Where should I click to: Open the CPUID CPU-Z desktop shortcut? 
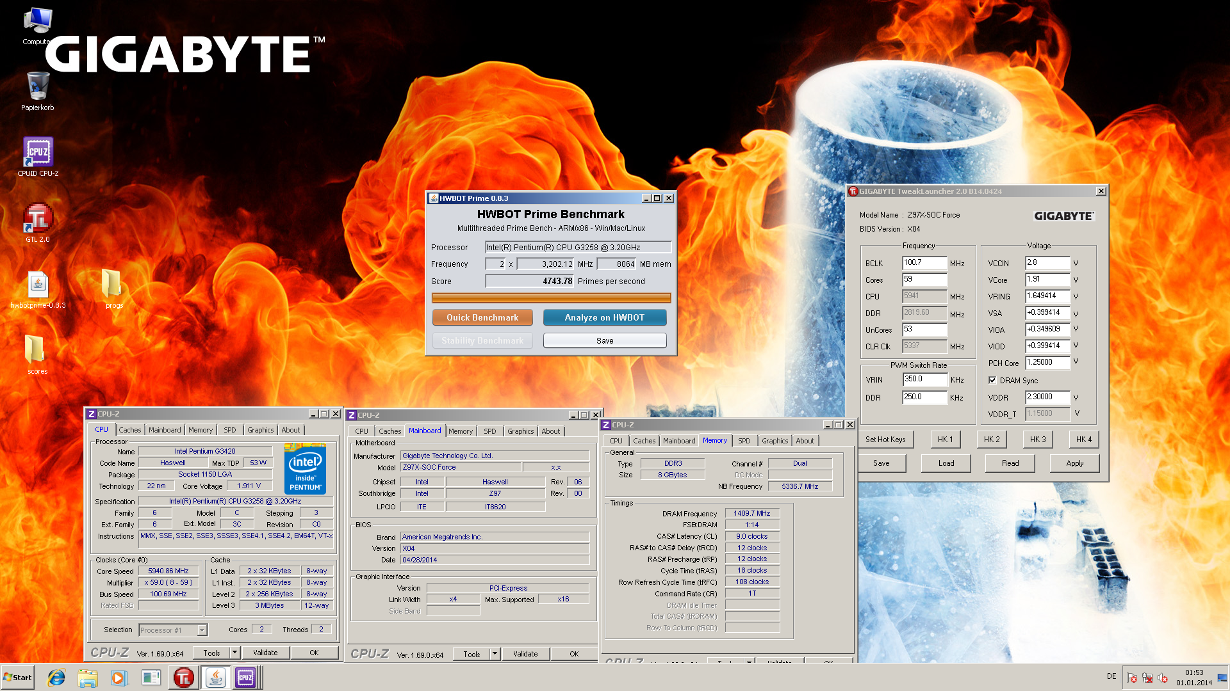pyautogui.click(x=38, y=157)
